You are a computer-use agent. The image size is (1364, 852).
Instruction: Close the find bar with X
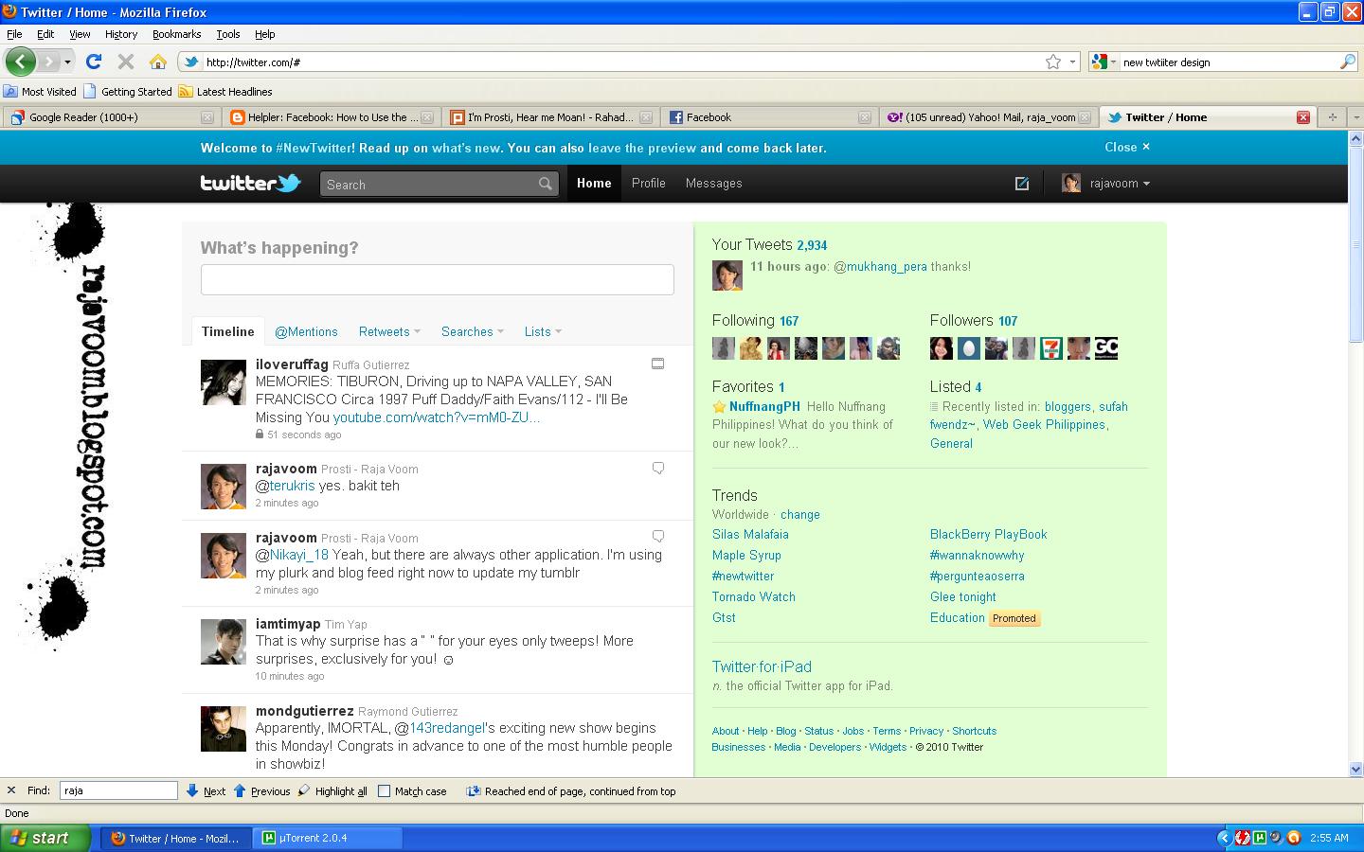coord(11,790)
